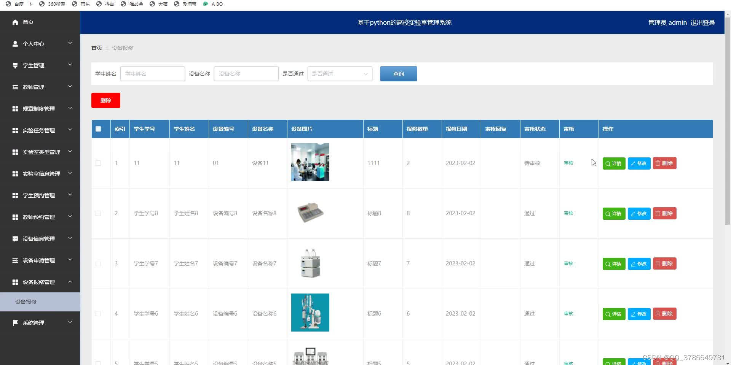Open the 实验室类型管理 menu item
The image size is (731, 365).
coord(40,152)
